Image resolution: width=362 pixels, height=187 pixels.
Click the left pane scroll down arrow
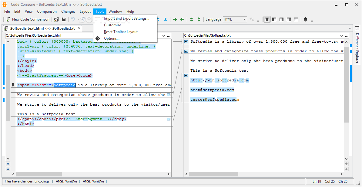[8, 159]
